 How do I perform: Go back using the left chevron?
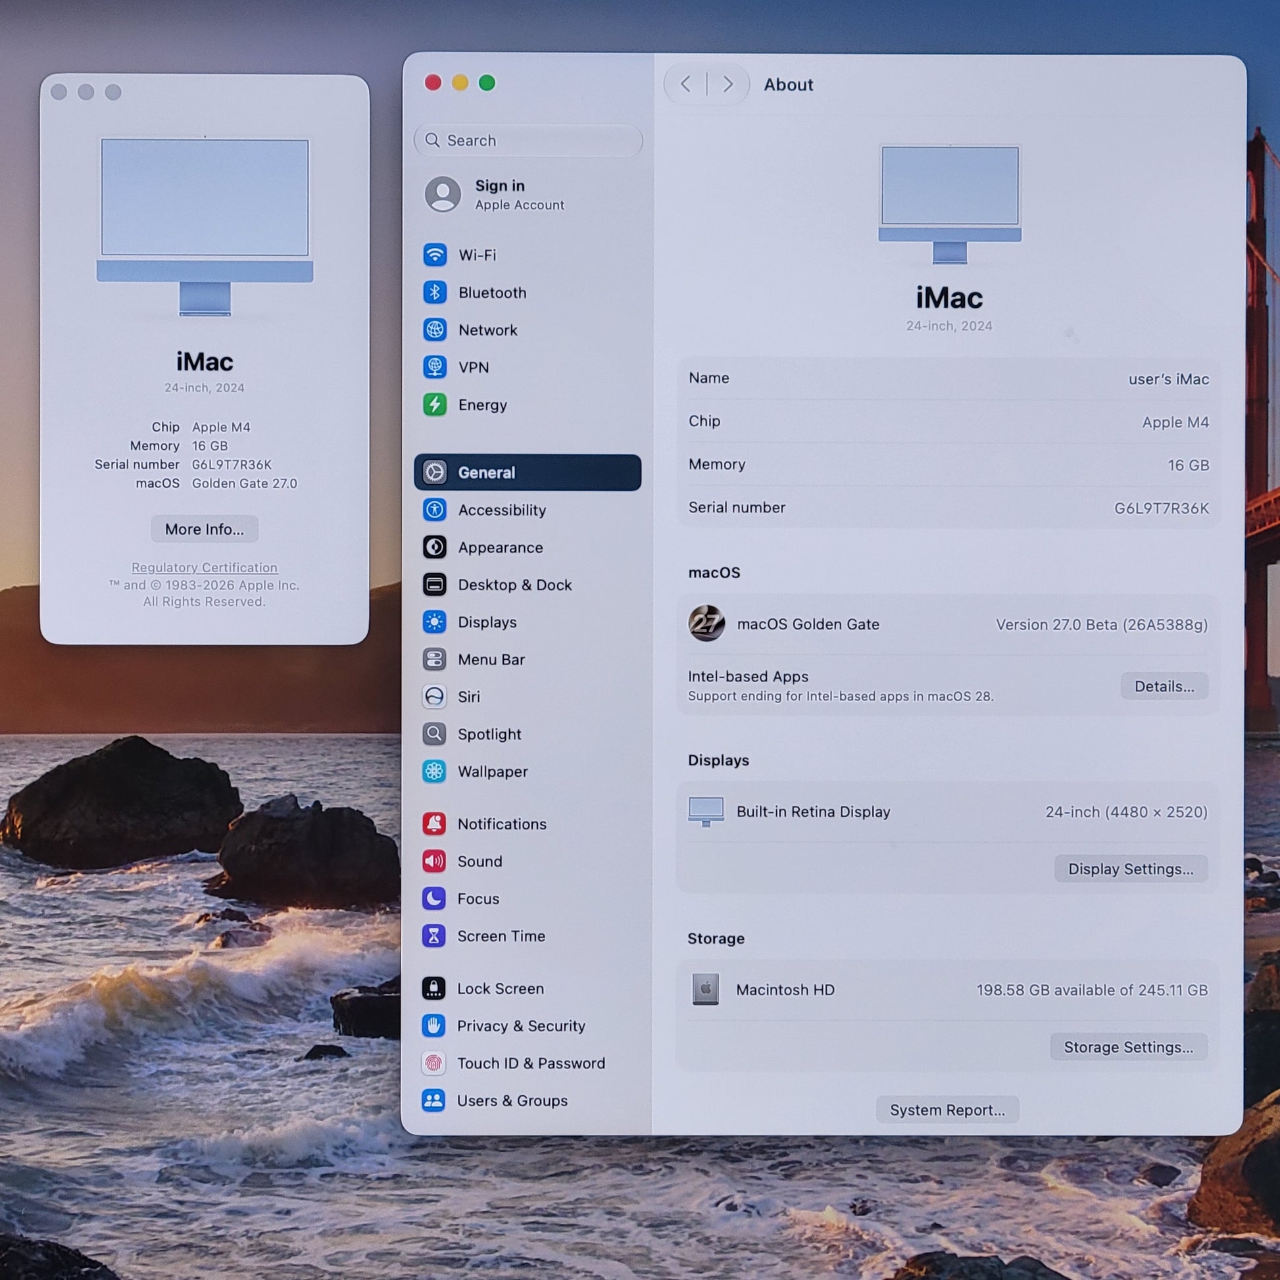685,84
